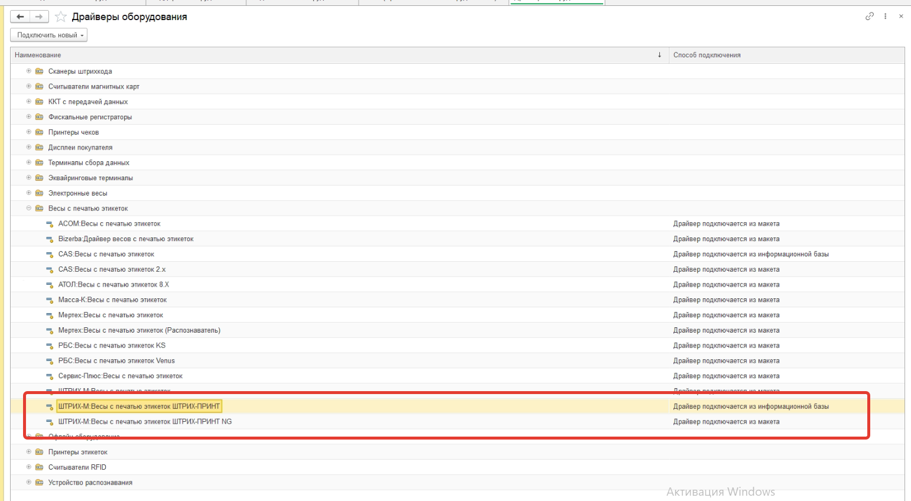Close the Драйверы оборудования form
The width and height of the screenshot is (911, 501).
(x=900, y=17)
